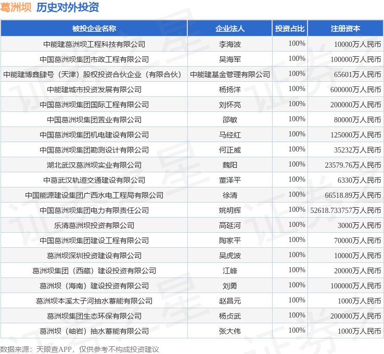The width and height of the screenshot is (384, 354).
Task: Click 中国葛洲坝集团勘测设计有限公司 cell
Action: tap(94, 150)
